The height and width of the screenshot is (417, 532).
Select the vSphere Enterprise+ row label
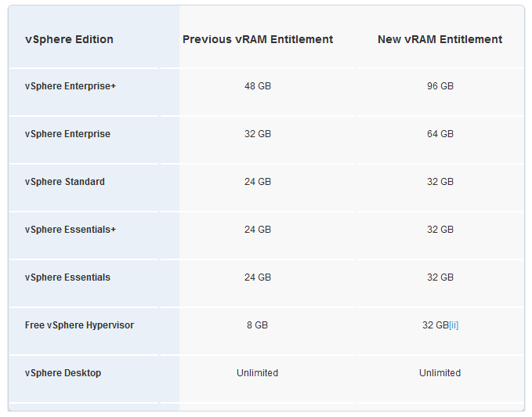[x=71, y=86]
